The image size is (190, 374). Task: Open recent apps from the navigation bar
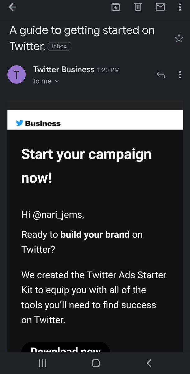tap(42, 363)
